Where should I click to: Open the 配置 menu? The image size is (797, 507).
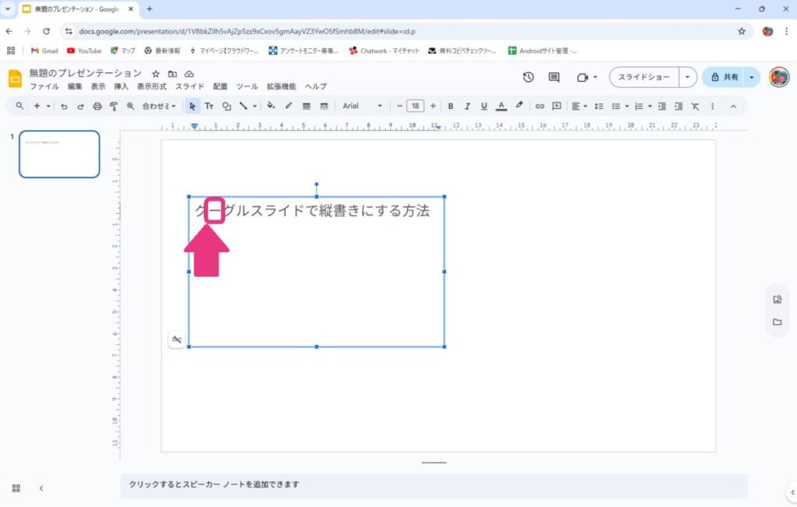coord(220,86)
